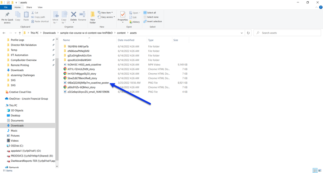Open Profile Logs in navigation pane
Viewport: 323px width, 173px height.
click(x=17, y=40)
